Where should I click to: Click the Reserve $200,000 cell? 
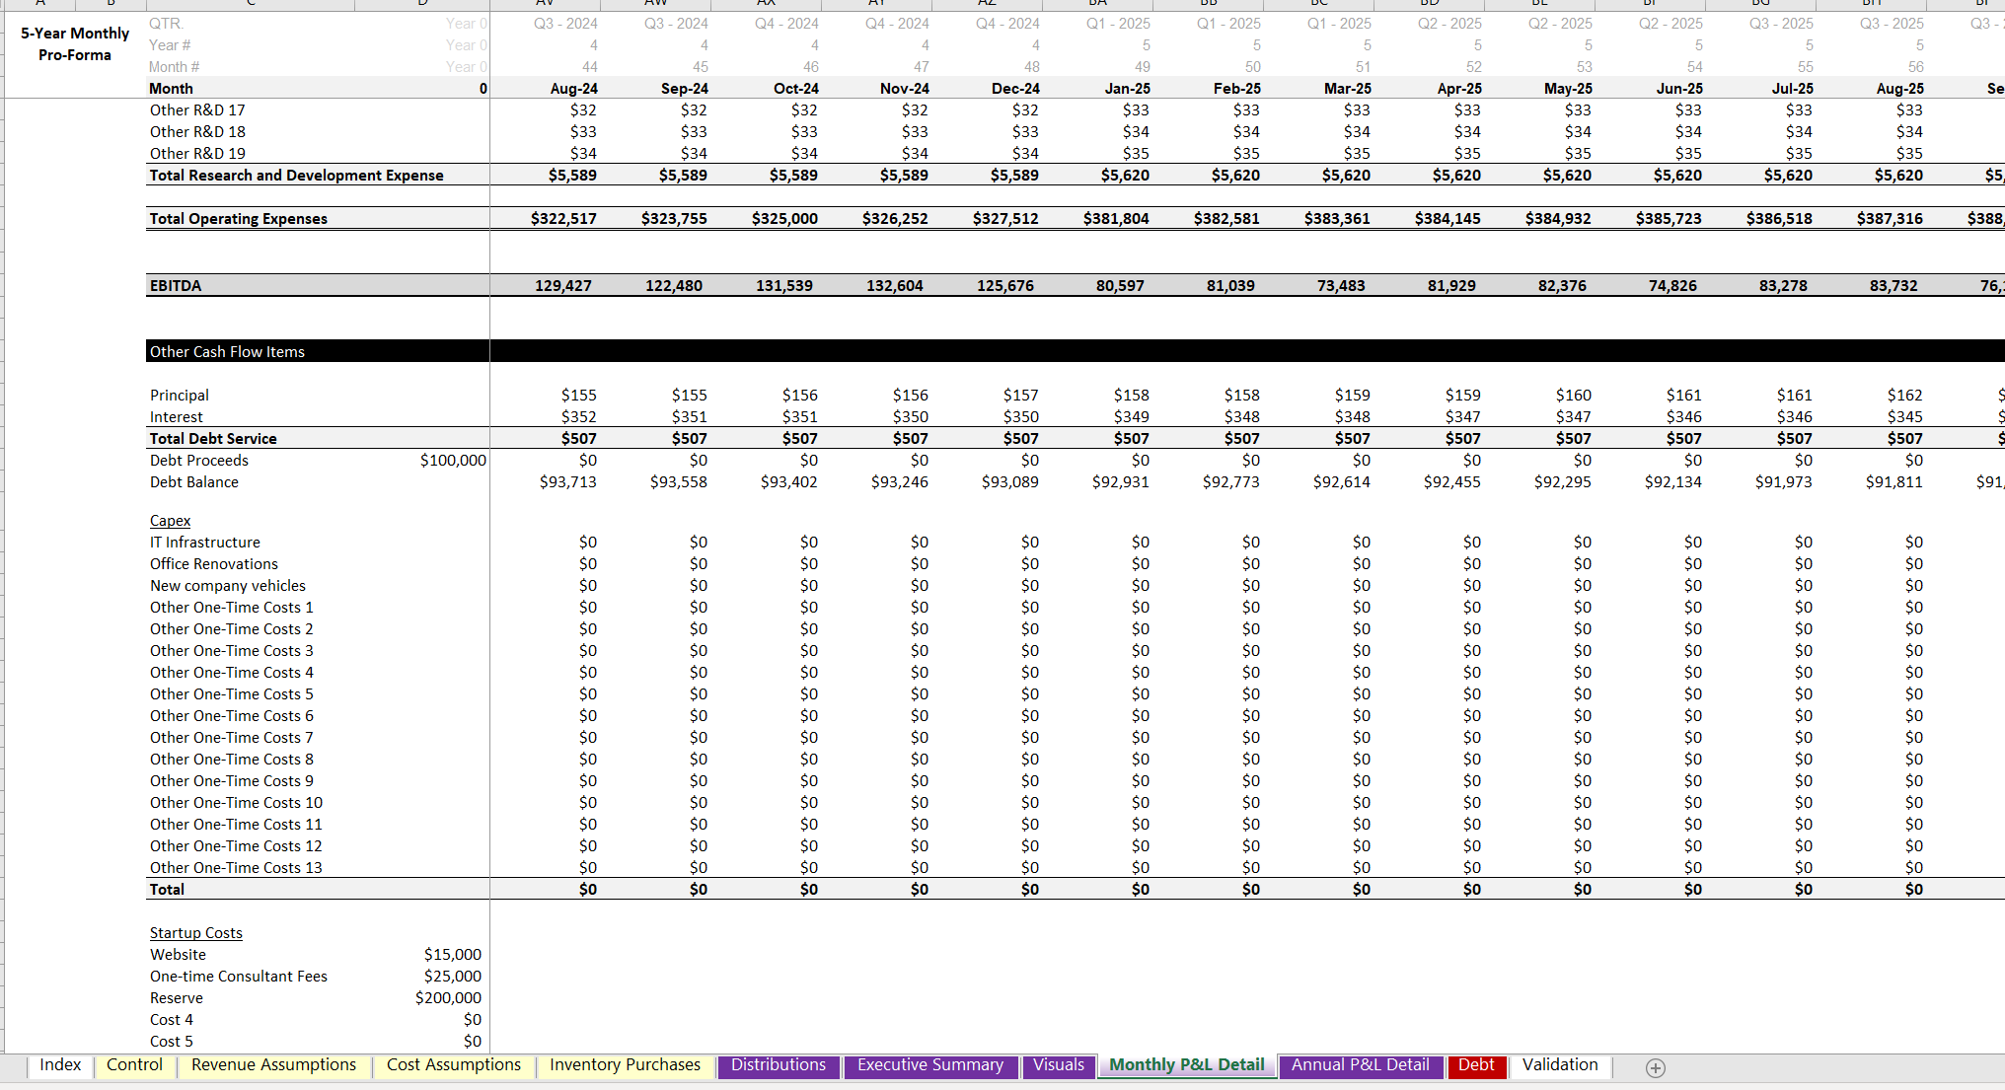(x=448, y=998)
